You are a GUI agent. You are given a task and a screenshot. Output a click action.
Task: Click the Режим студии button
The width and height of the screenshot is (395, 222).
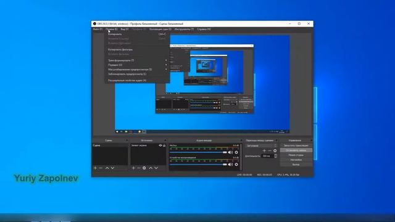pos(296,155)
